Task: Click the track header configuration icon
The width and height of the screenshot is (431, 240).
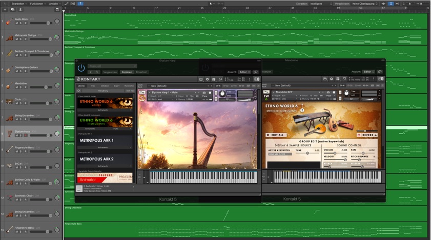Action: pos(57,10)
